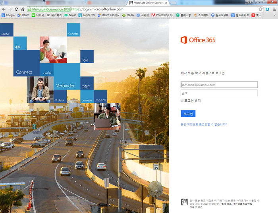Open the Daum EBS지식 bookmark

(x=108, y=15)
